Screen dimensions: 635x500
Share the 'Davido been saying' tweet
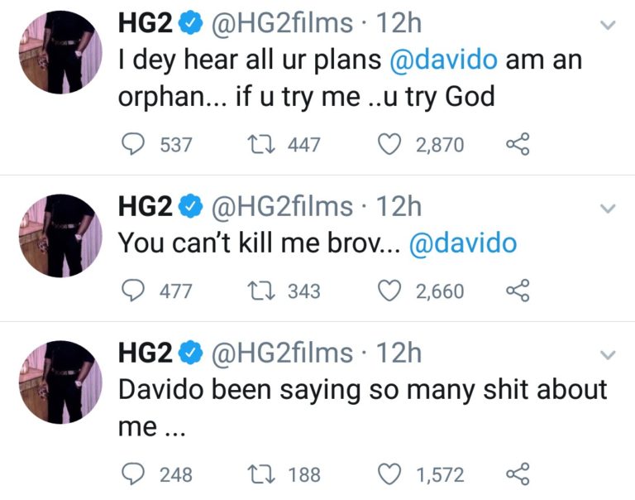pyautogui.click(x=518, y=474)
